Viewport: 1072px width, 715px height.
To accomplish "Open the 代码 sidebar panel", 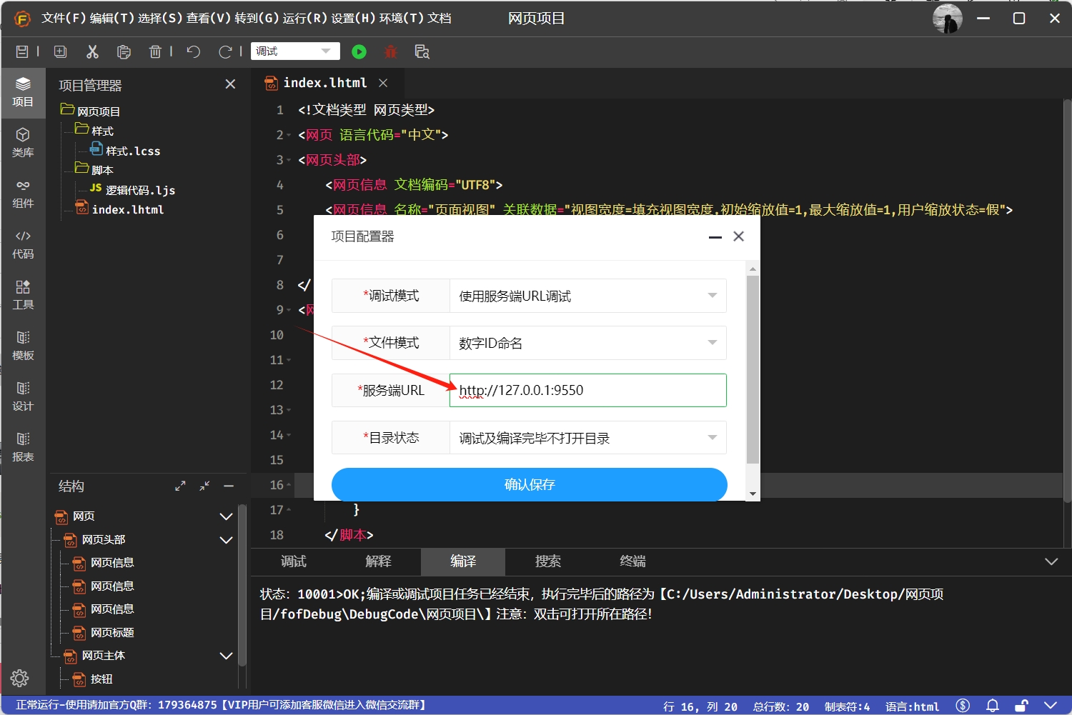I will pyautogui.click(x=23, y=245).
